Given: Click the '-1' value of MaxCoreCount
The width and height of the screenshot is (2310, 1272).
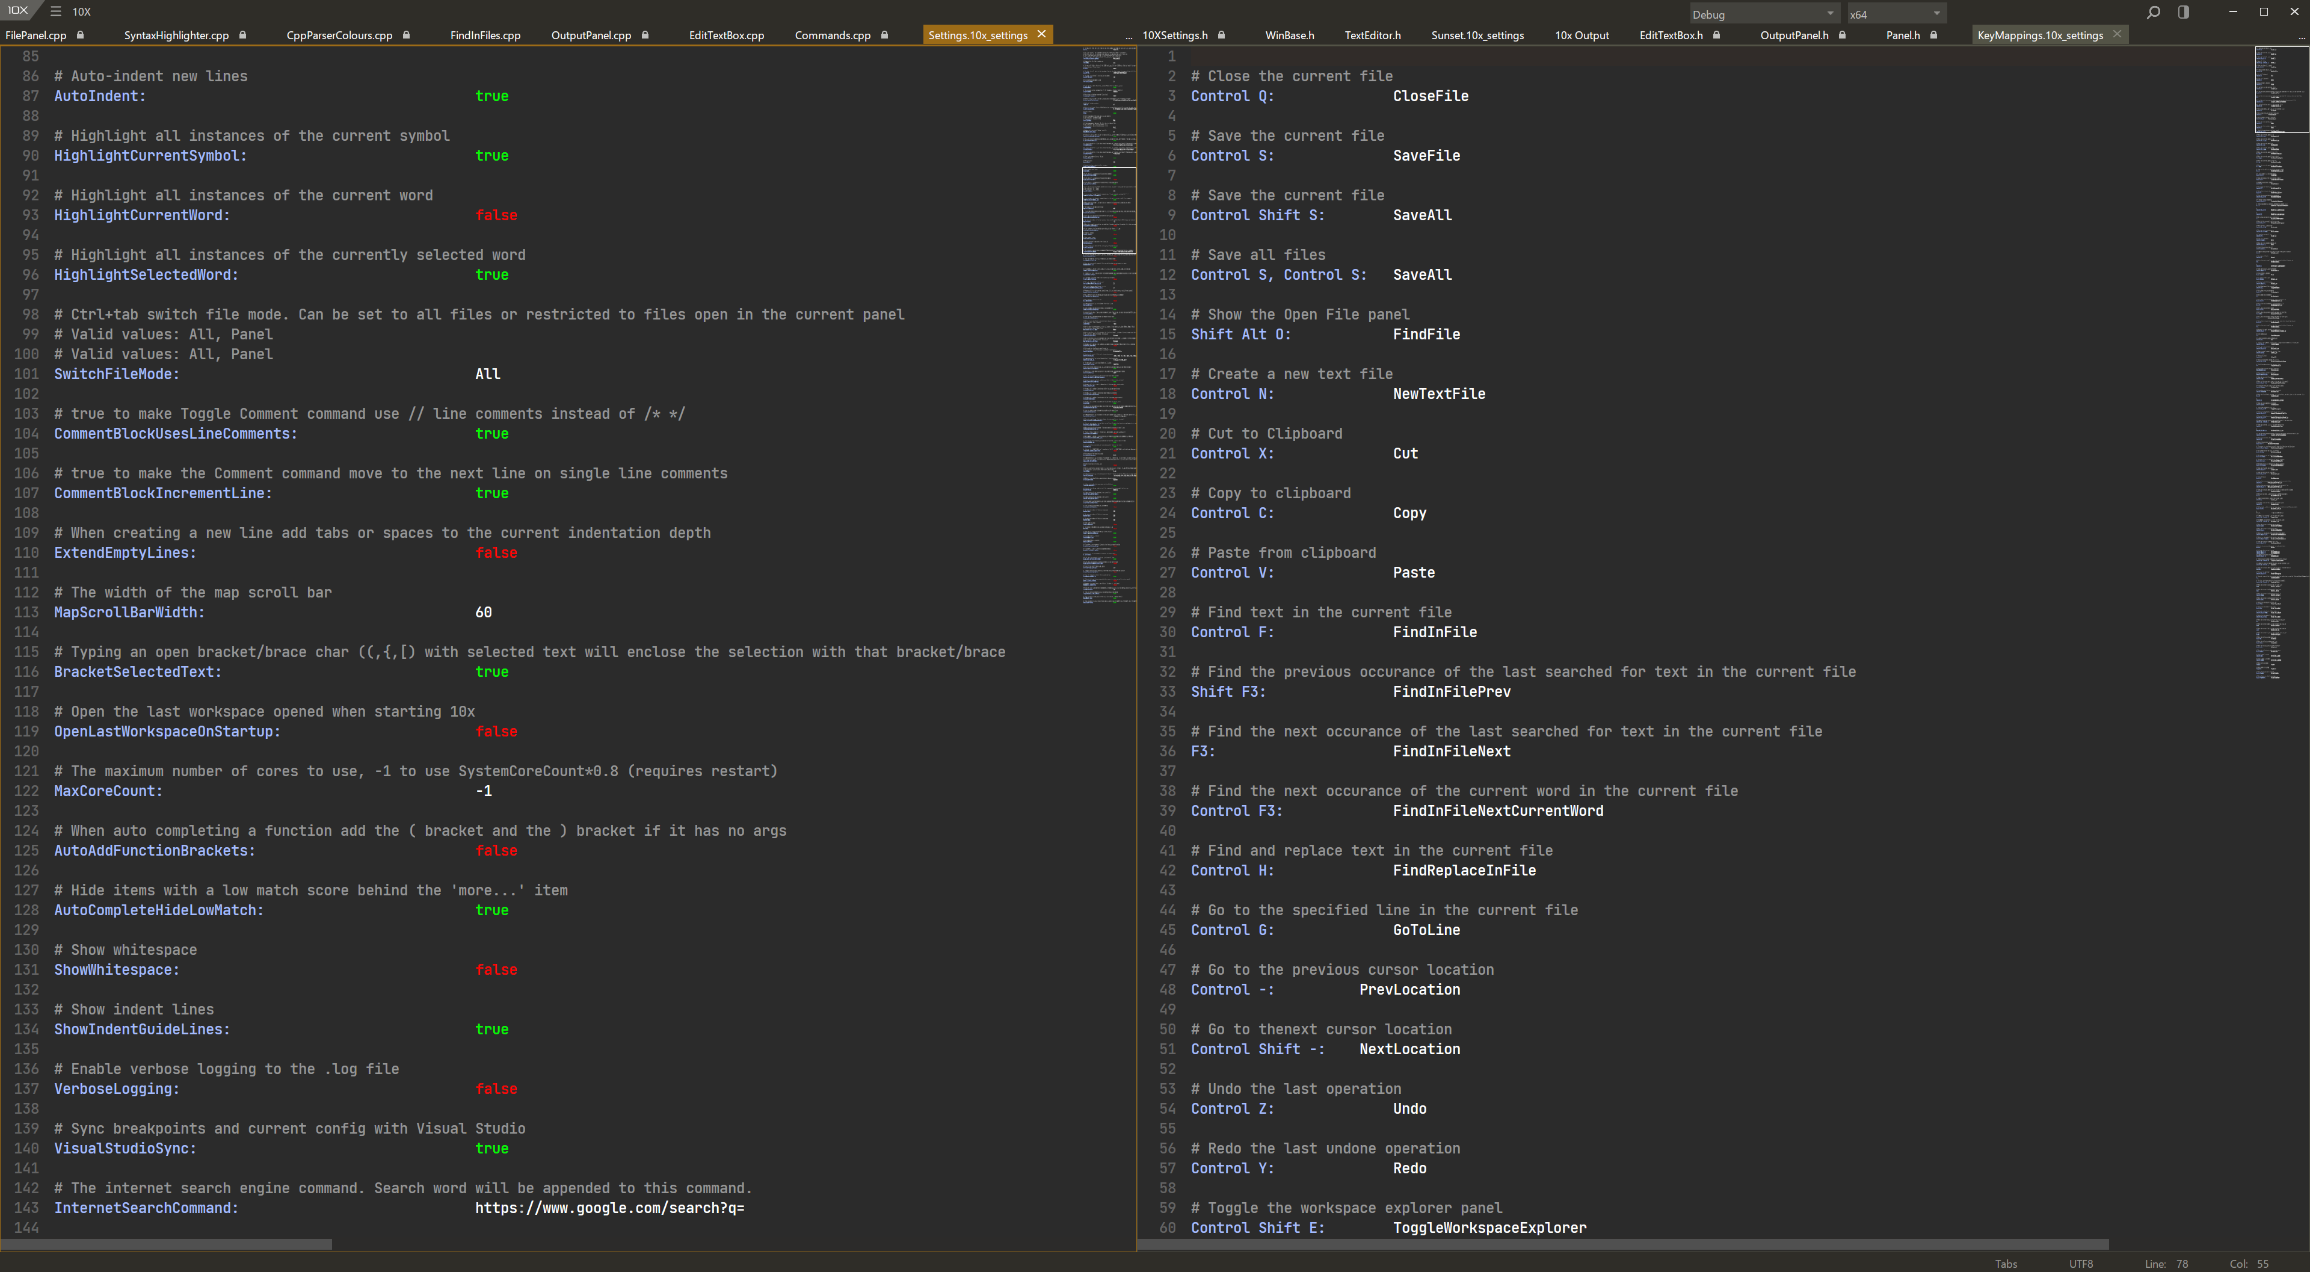Looking at the screenshot, I should click(483, 791).
